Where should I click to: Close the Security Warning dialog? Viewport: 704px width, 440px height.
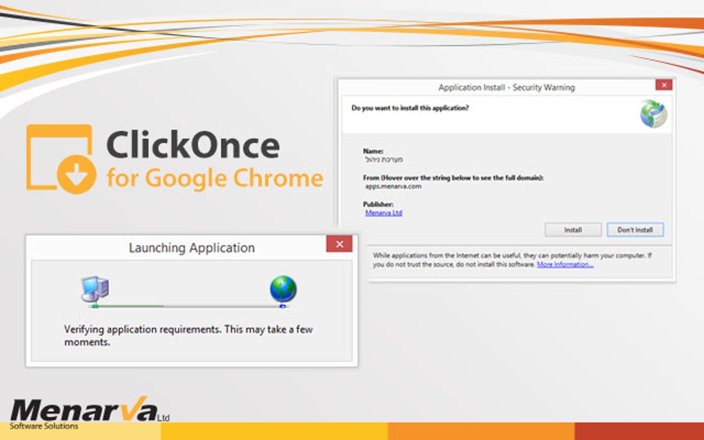click(x=663, y=85)
